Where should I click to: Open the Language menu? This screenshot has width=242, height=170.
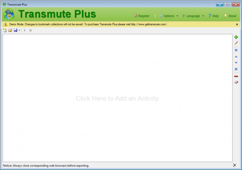click(x=191, y=16)
